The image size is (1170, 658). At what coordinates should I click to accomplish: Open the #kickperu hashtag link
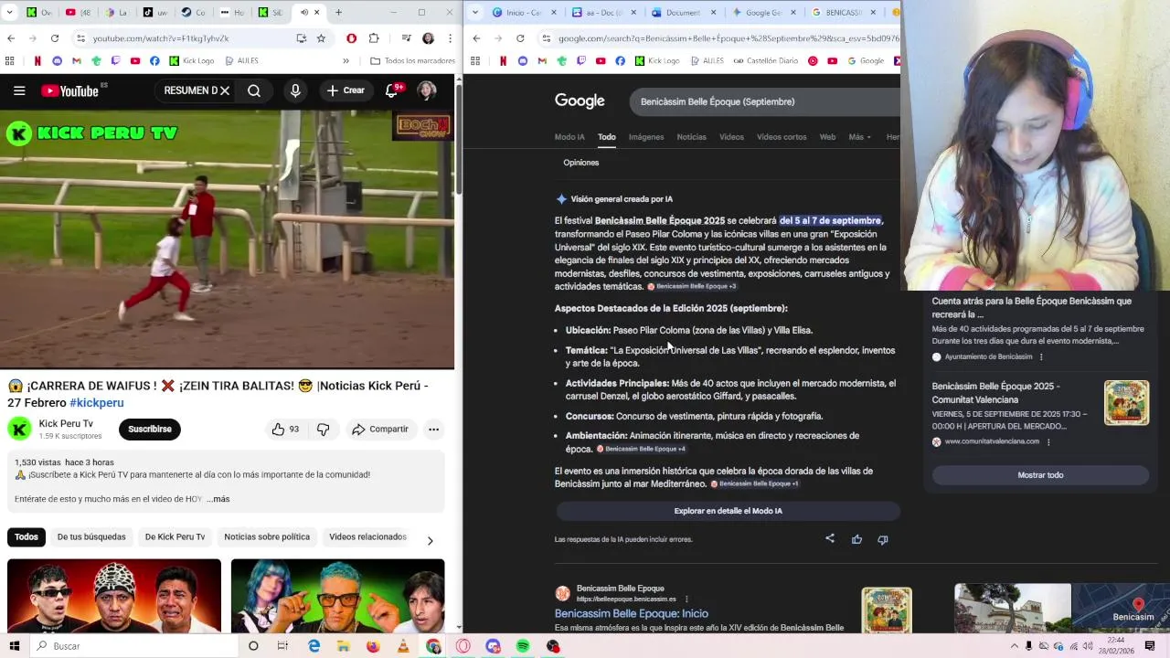pos(97,403)
